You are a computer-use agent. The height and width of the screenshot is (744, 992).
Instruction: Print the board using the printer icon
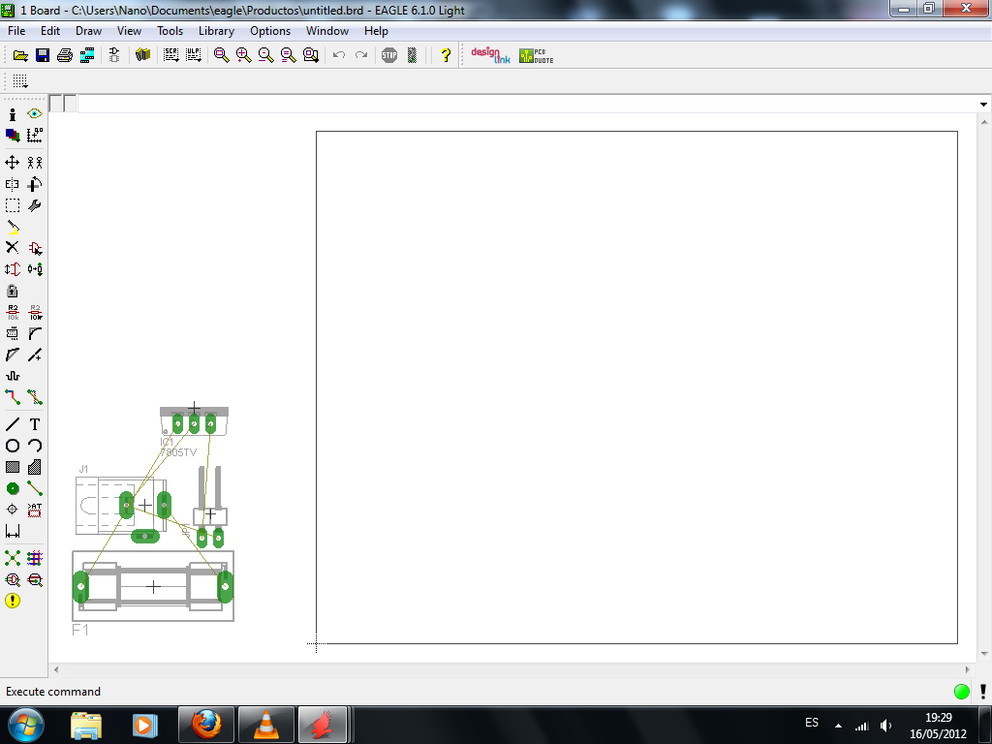[65, 55]
